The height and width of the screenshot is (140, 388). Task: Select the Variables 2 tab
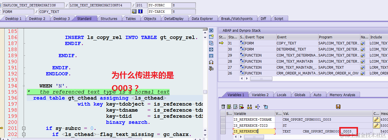pos(260,95)
